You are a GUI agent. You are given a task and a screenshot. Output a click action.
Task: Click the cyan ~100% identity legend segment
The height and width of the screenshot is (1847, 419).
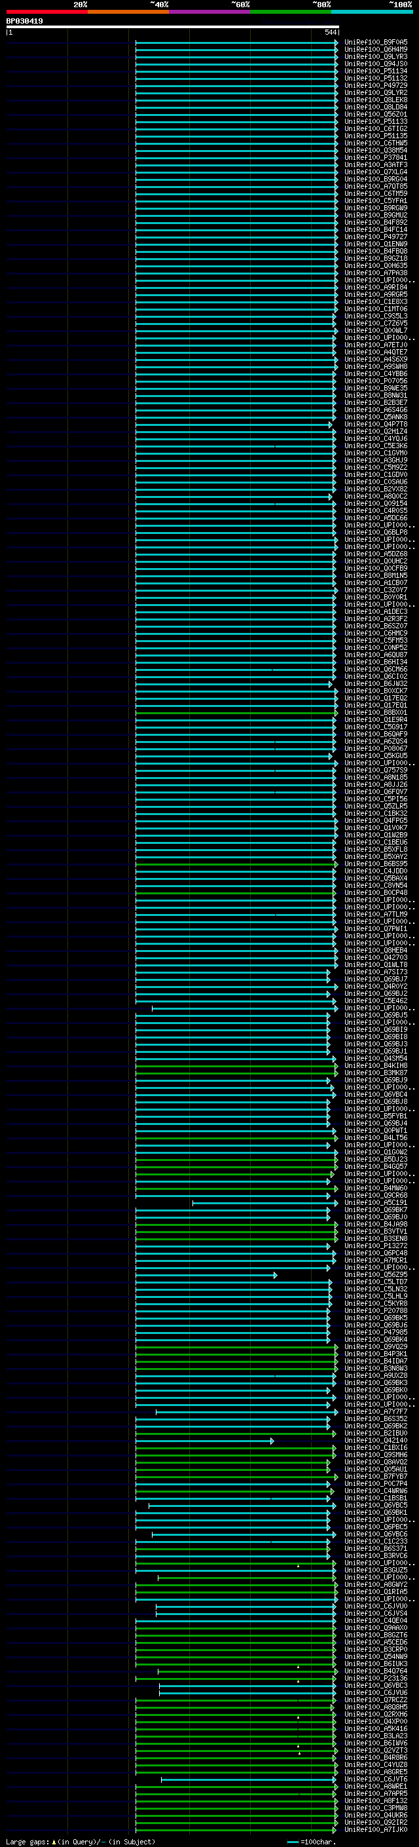(x=373, y=12)
